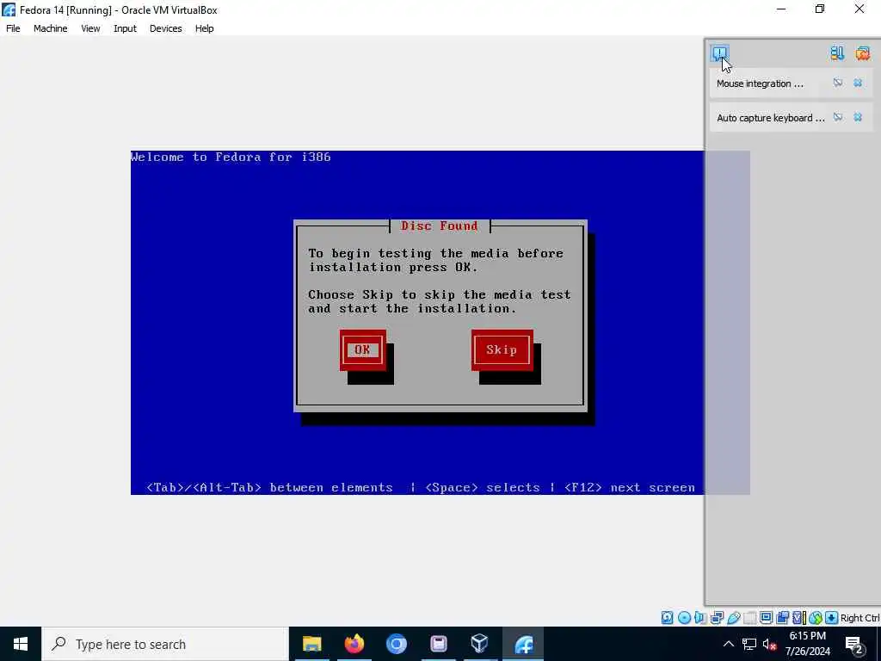The image size is (881, 661).
Task: Open Firefox from the taskbar
Action: click(x=354, y=644)
